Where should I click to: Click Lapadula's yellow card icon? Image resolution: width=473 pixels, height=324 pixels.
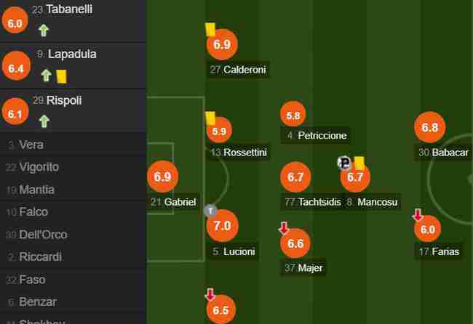pos(62,76)
